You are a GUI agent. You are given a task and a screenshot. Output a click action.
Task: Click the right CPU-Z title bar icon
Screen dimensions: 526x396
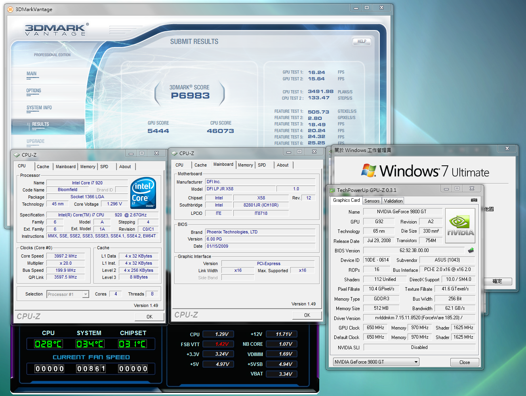[174, 153]
